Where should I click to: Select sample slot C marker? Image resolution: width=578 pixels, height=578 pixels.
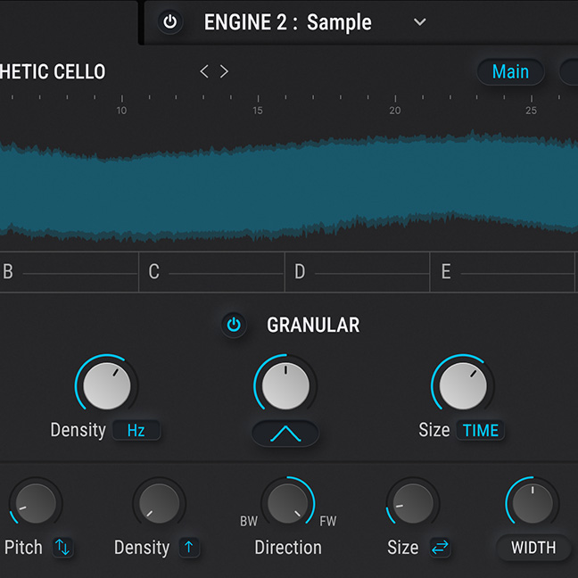154,272
